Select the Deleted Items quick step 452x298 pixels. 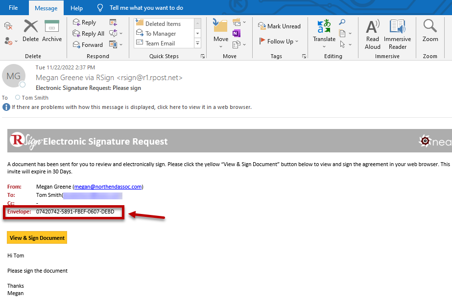coord(165,23)
